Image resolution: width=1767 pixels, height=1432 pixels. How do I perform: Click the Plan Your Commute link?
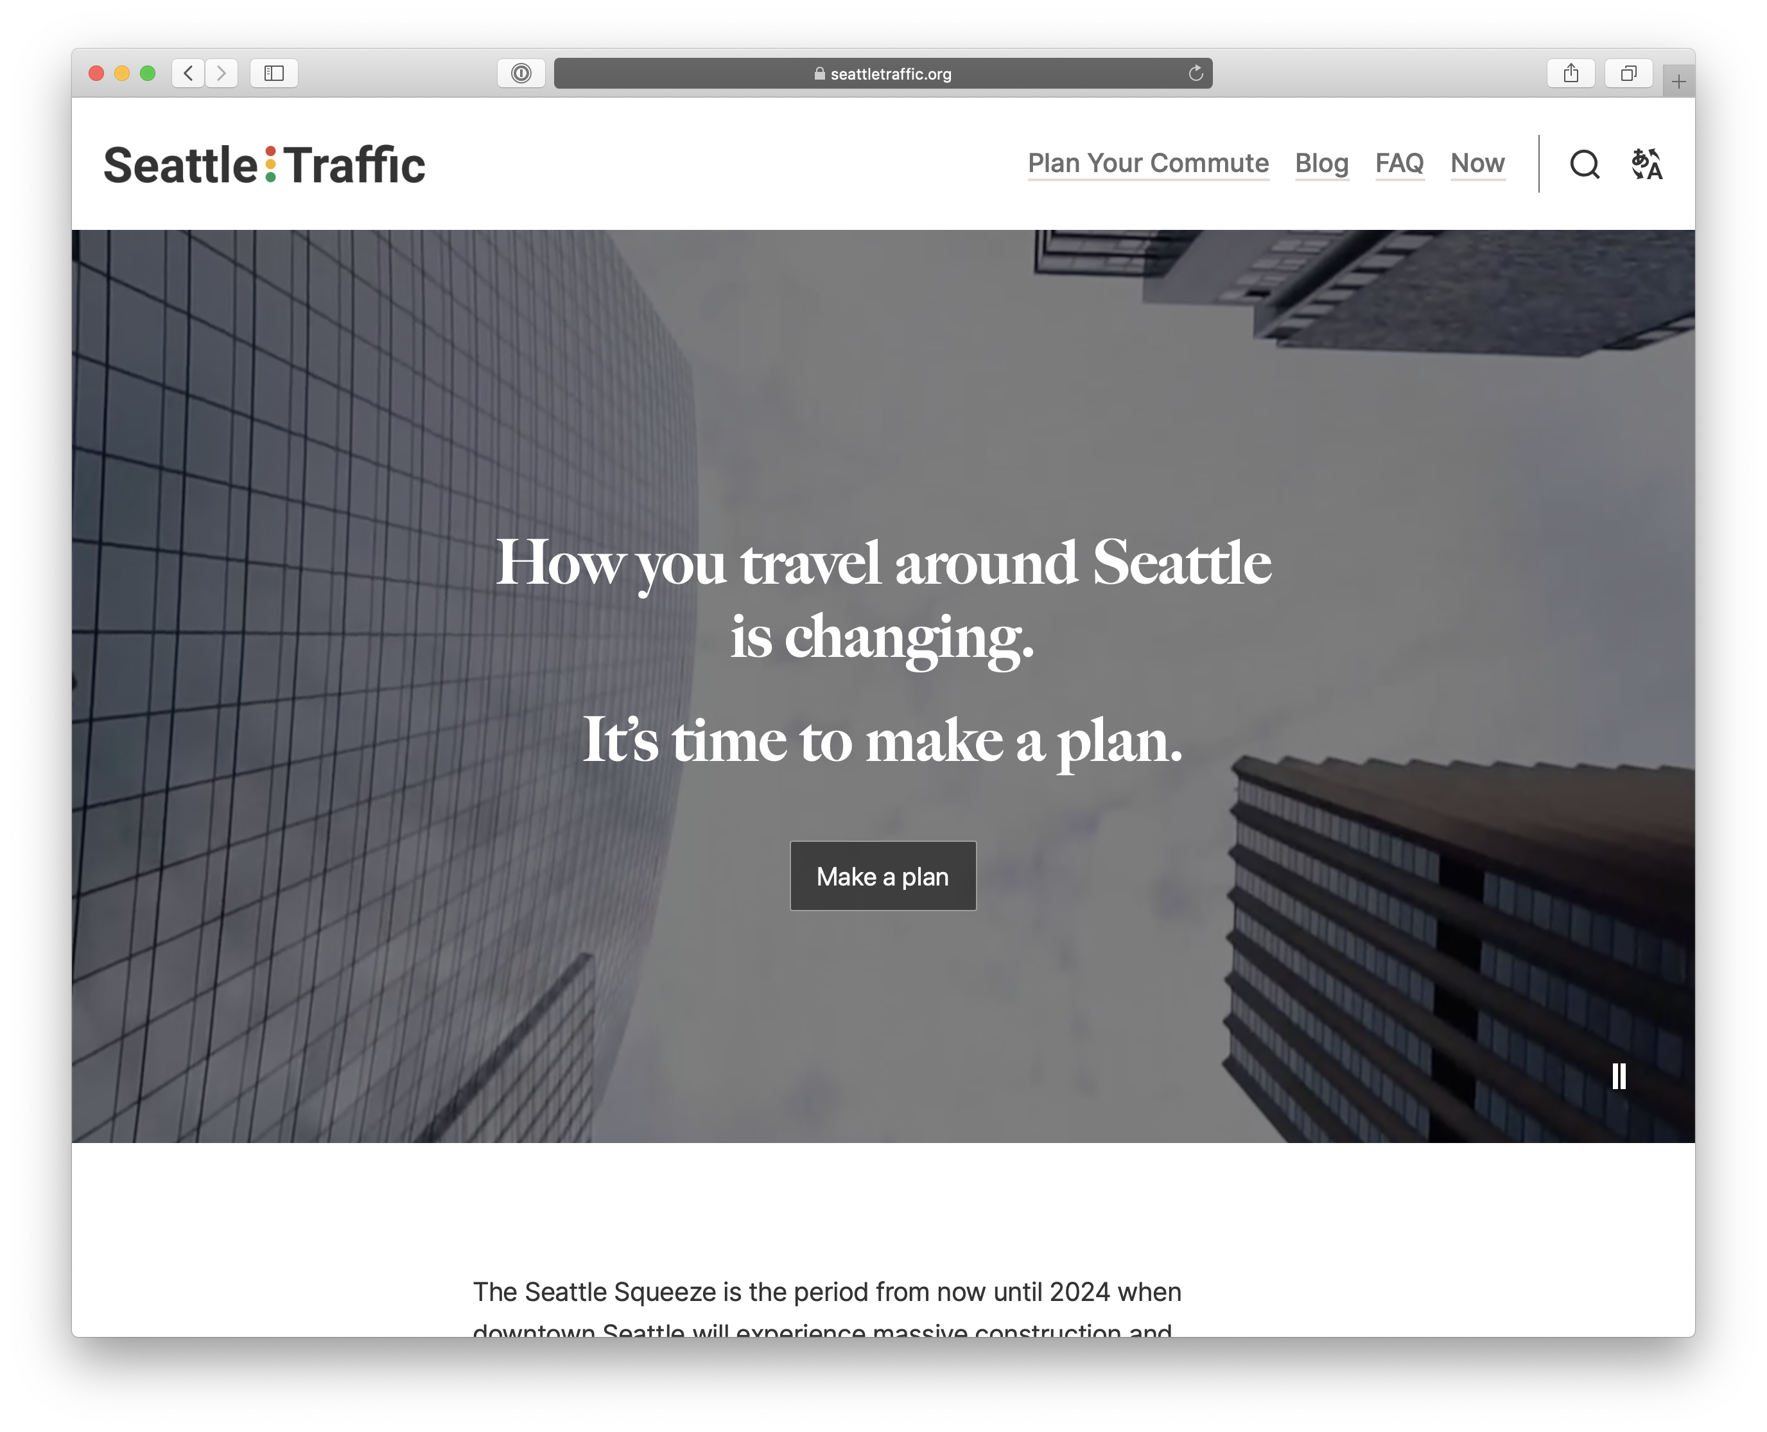[x=1148, y=162]
